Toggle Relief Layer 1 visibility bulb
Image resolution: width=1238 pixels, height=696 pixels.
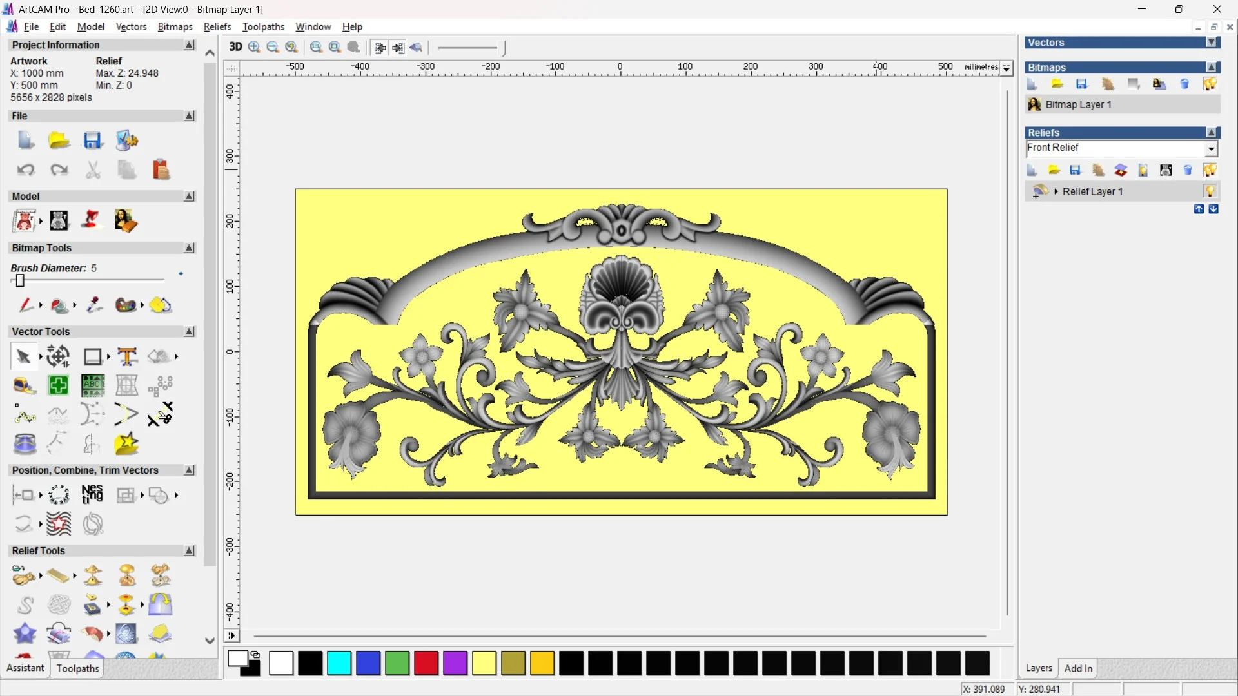(1210, 191)
